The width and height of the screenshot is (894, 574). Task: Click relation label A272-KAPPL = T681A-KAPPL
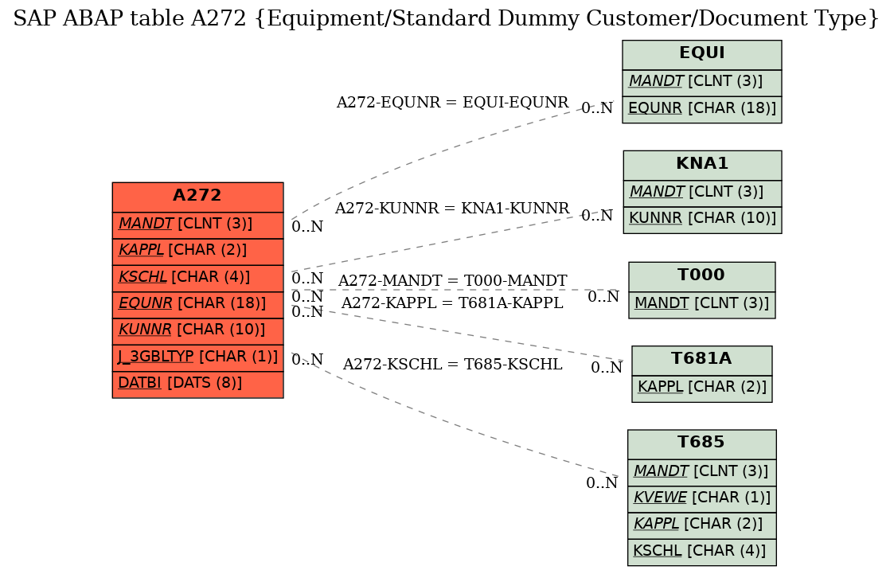(x=452, y=303)
